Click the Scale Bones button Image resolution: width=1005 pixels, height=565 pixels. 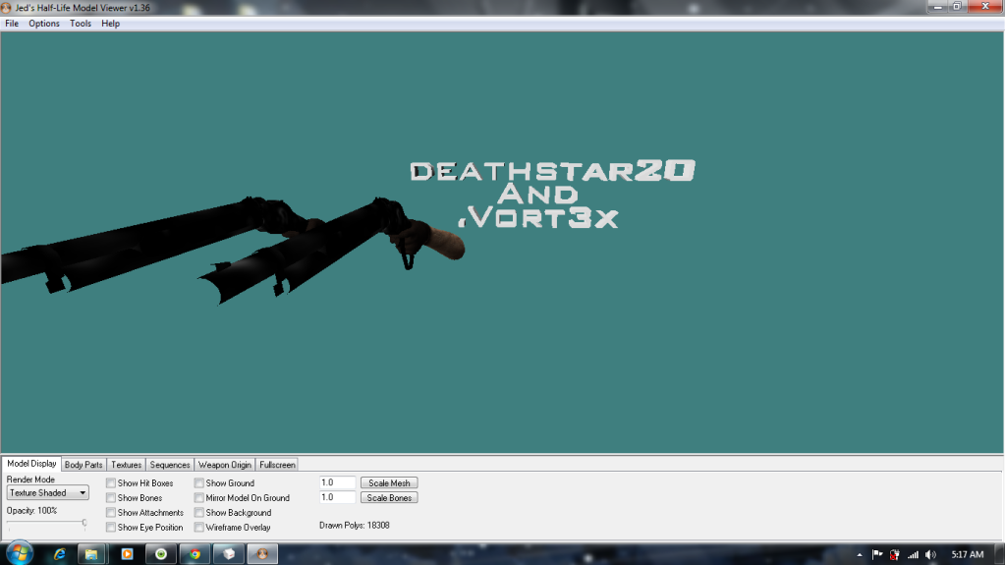389,497
